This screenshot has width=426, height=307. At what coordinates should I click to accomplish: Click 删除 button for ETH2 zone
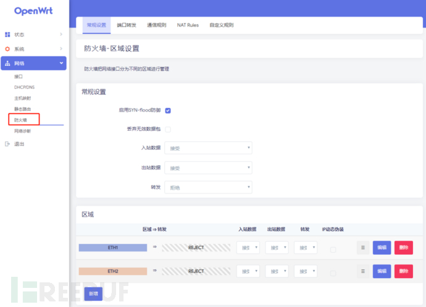(x=404, y=271)
